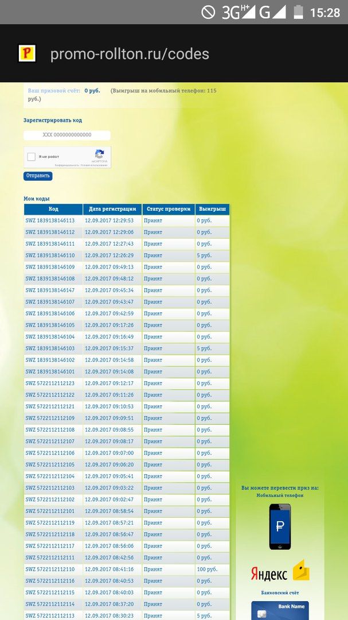Click the 'Отправить' button
Screen dimensions: 348x620
click(38, 176)
